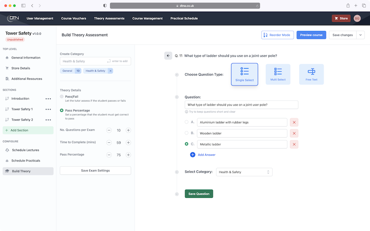Viewport: 370px width, 231px height.
Task: Open Store Details in sidebar
Action: pyautogui.click(x=28, y=68)
